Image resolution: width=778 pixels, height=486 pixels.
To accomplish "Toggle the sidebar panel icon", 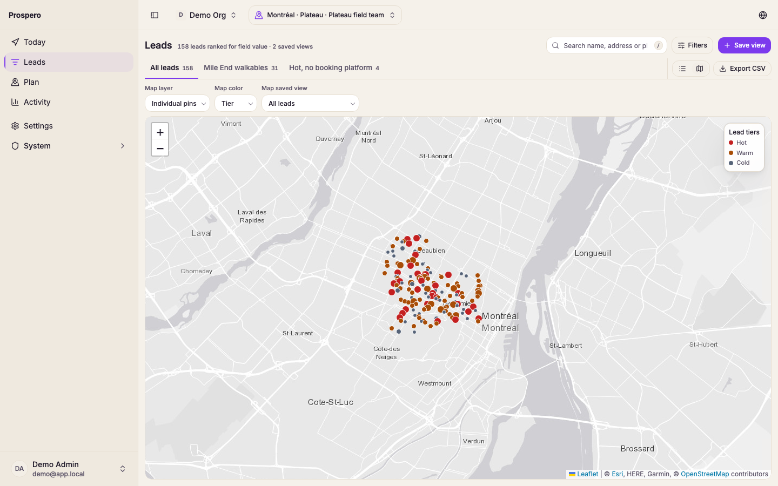I will pos(155,15).
